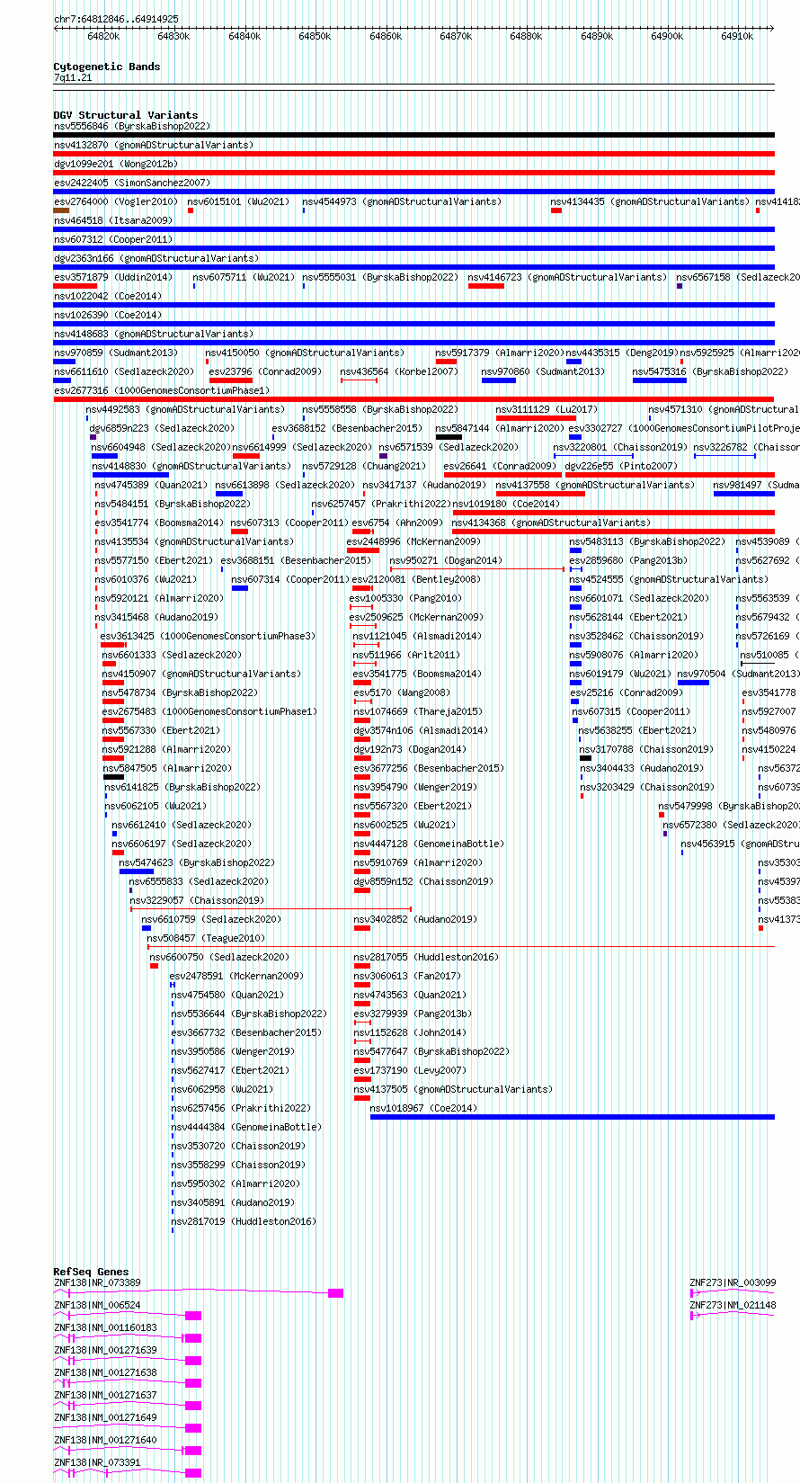
Task: Select nsv607312 (Cooper2011) variant
Action: [x=113, y=239]
